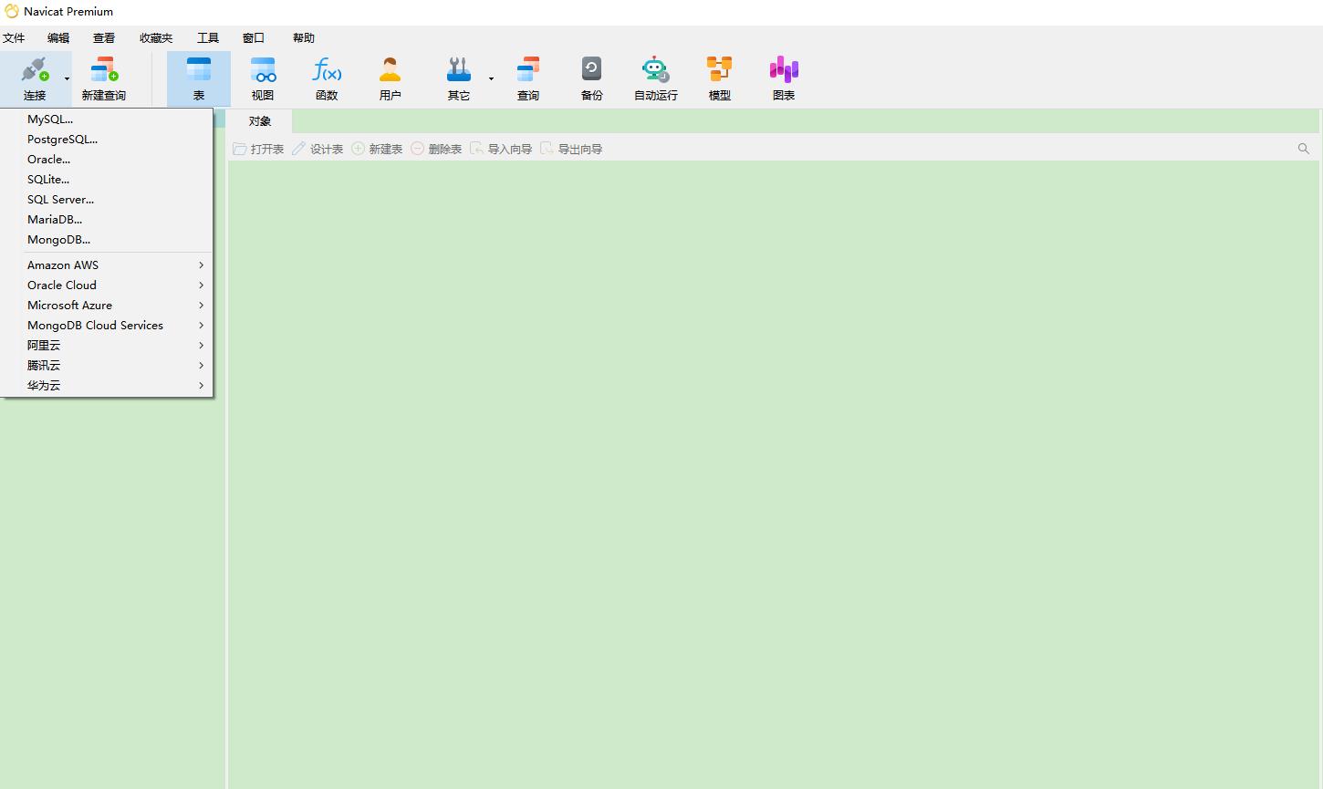
Task: Click the Charts (图表) toolbar icon
Action: pos(783,78)
